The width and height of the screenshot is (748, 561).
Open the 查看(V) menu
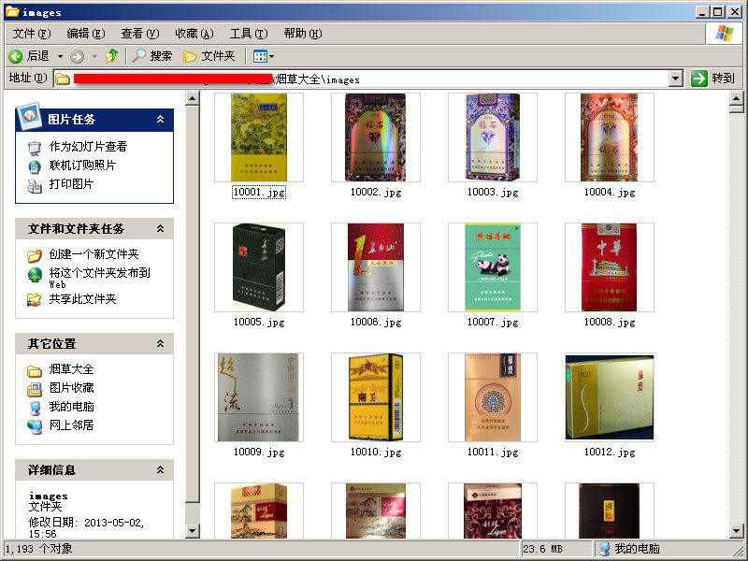139,34
